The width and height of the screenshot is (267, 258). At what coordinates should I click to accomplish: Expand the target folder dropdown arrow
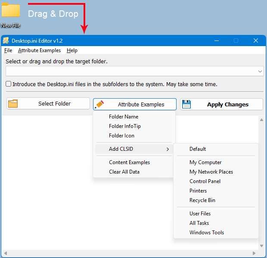point(260,71)
